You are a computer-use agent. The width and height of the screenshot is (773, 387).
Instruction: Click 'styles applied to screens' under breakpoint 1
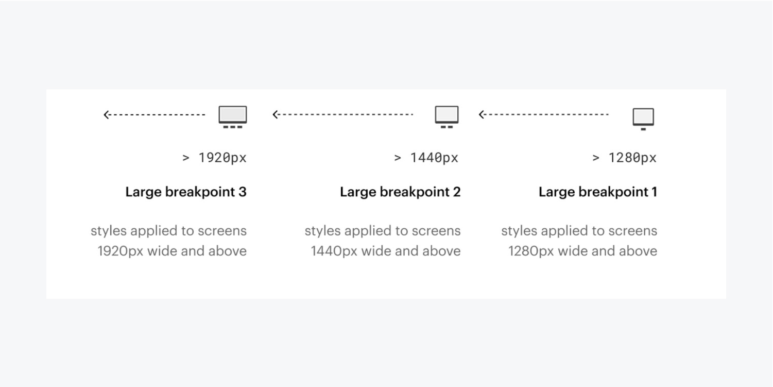click(579, 231)
